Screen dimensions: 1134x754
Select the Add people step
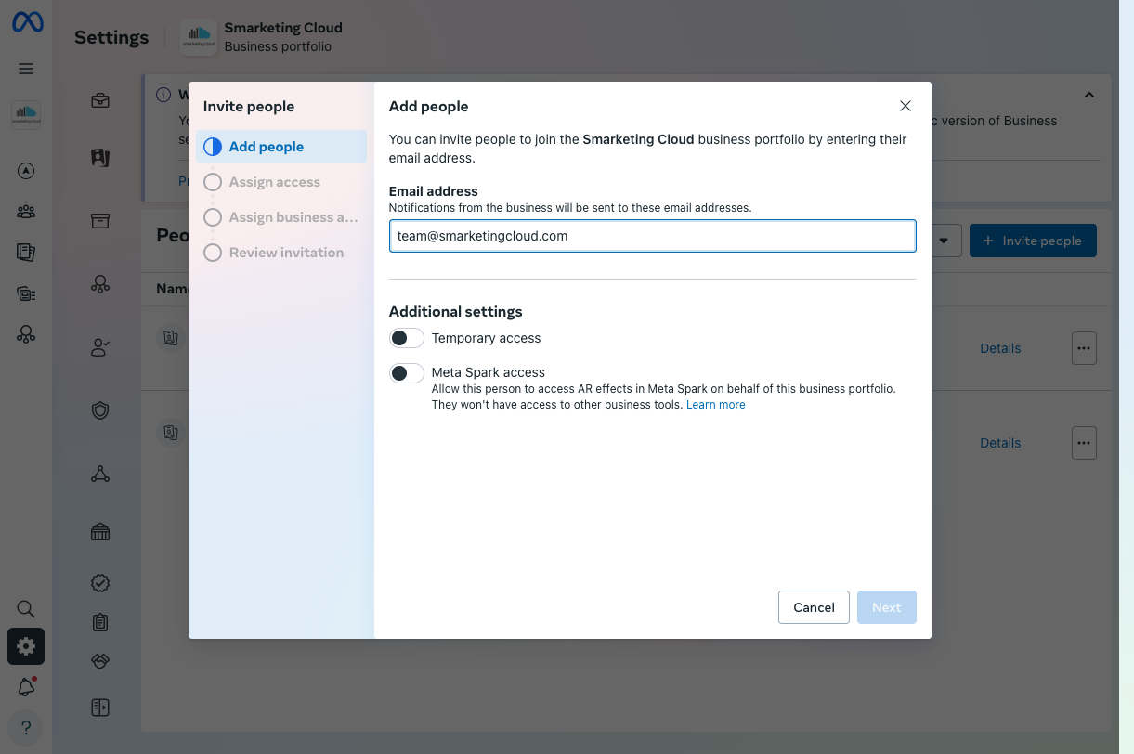(281, 147)
